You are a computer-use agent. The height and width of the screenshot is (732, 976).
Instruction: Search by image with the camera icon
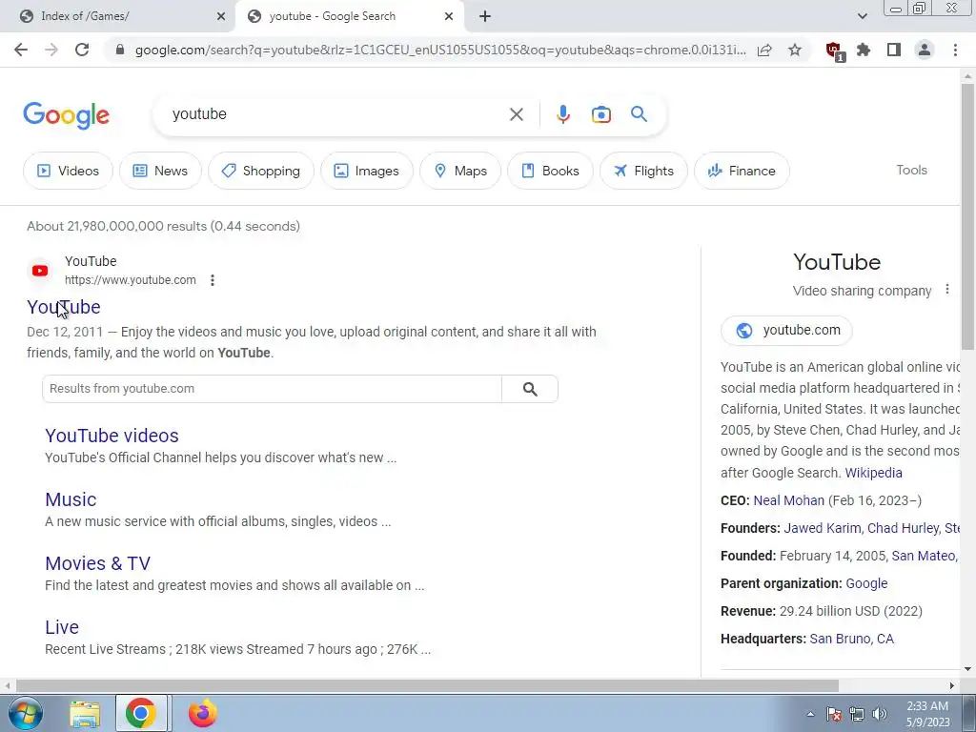[601, 114]
